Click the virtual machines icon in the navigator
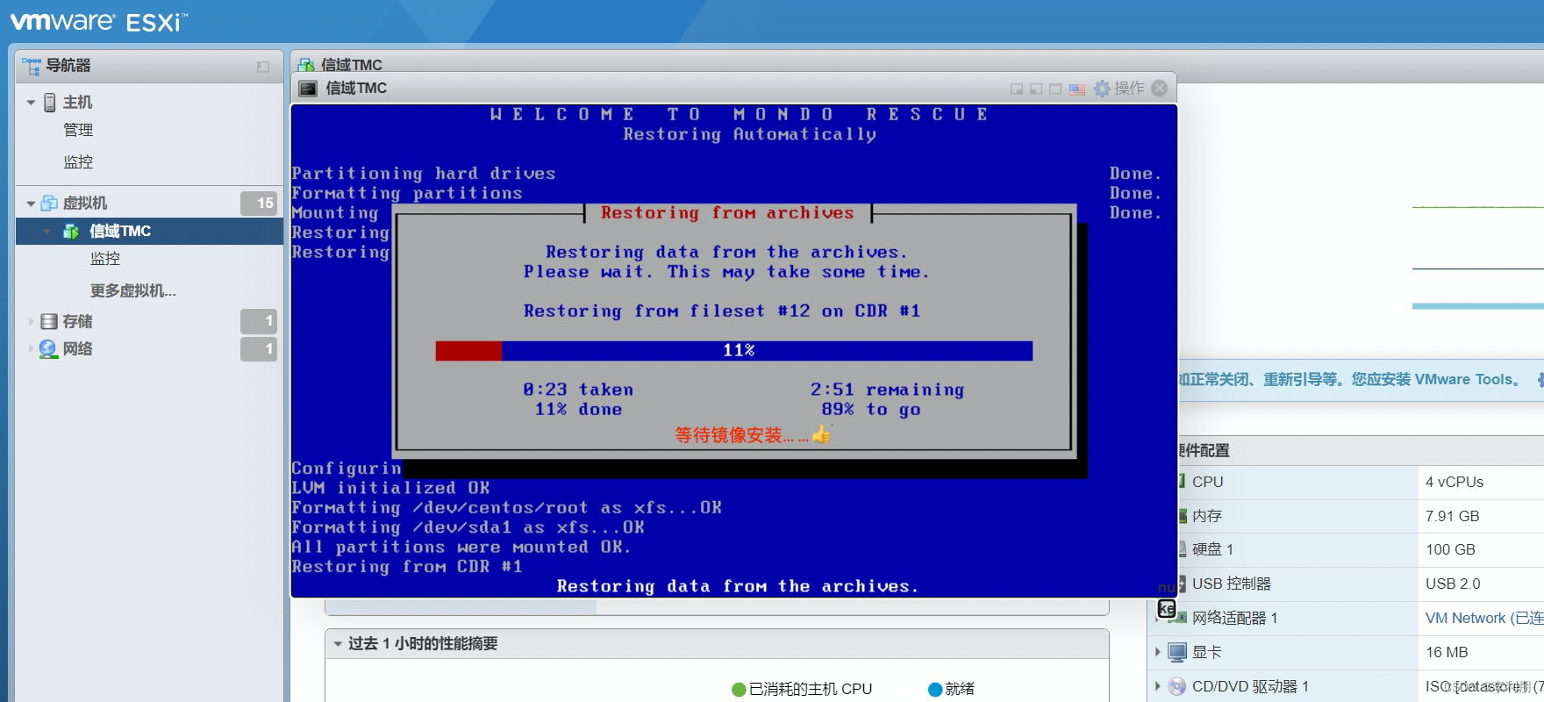 click(x=49, y=203)
